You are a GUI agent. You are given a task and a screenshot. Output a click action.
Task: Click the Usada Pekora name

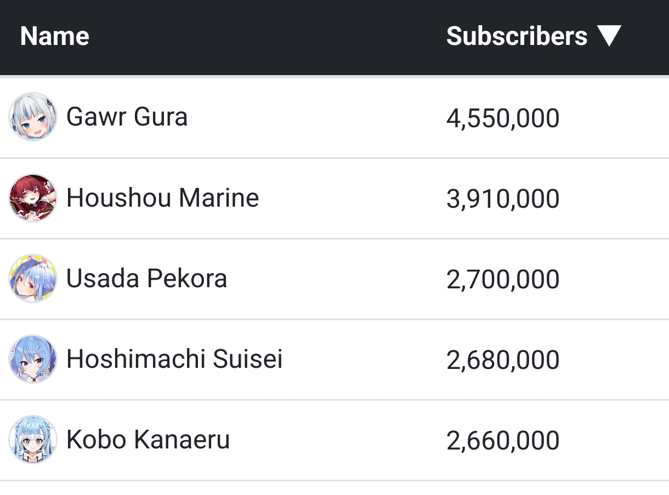(x=147, y=278)
